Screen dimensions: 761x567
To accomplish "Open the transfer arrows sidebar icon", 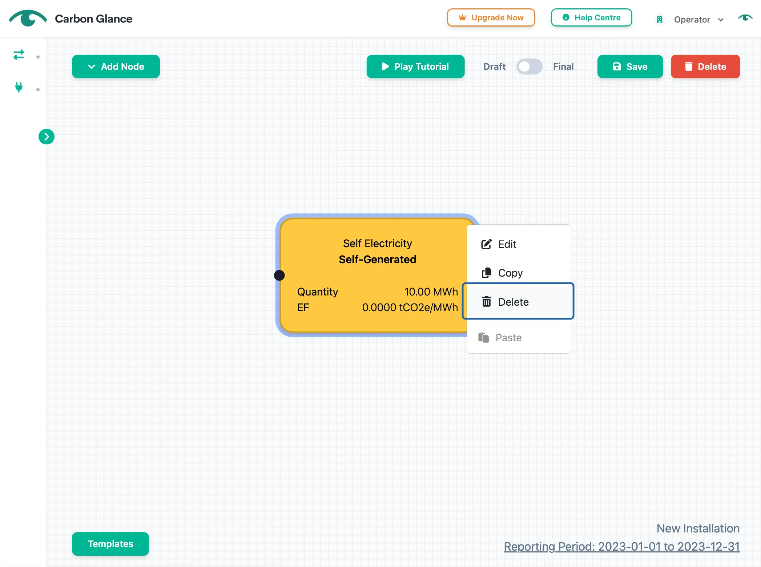I will [19, 55].
